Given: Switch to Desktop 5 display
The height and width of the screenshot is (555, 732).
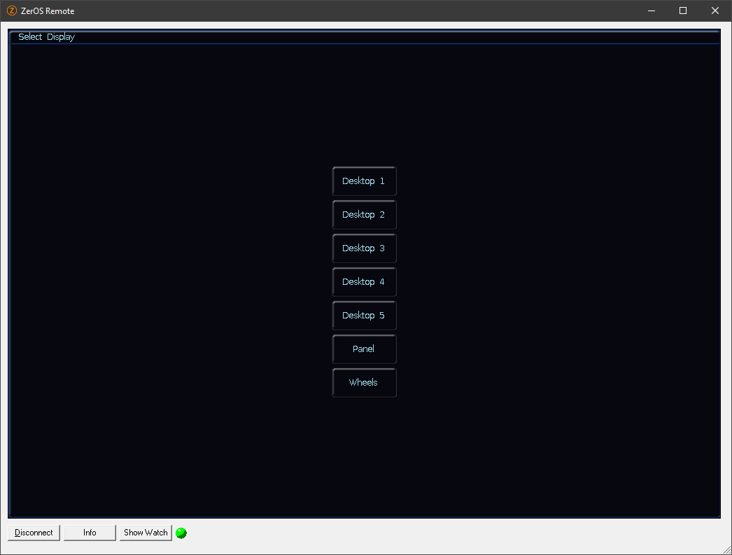Looking at the screenshot, I should 364,316.
